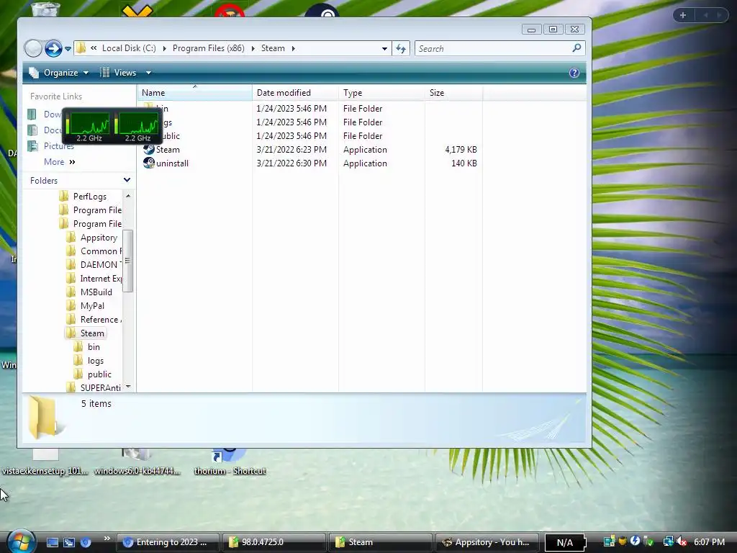Viewport: 737px width, 553px height.
Task: Click the Forward navigation arrow button
Action: click(x=53, y=48)
